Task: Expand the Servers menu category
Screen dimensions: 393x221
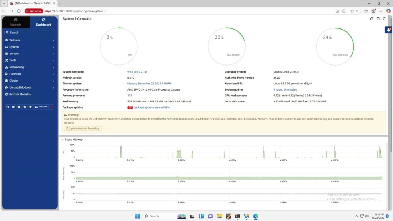Action: click(30, 54)
